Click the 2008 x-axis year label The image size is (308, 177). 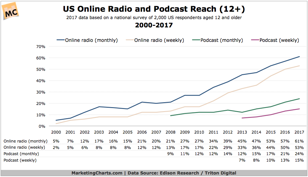171,132
